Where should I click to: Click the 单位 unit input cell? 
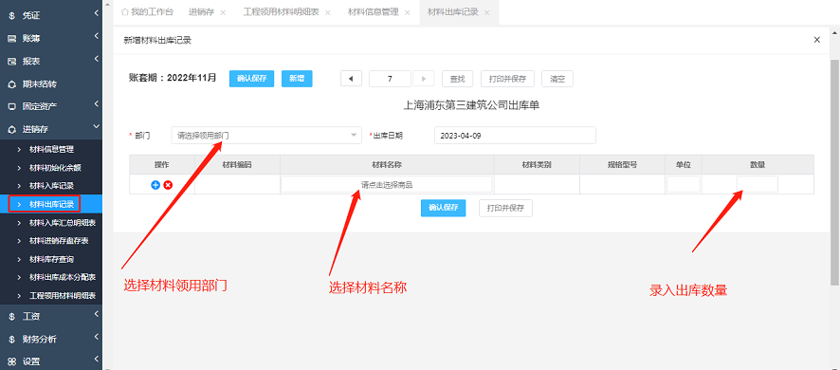(x=683, y=184)
